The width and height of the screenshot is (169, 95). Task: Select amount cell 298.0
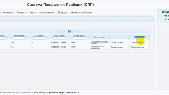point(79,42)
